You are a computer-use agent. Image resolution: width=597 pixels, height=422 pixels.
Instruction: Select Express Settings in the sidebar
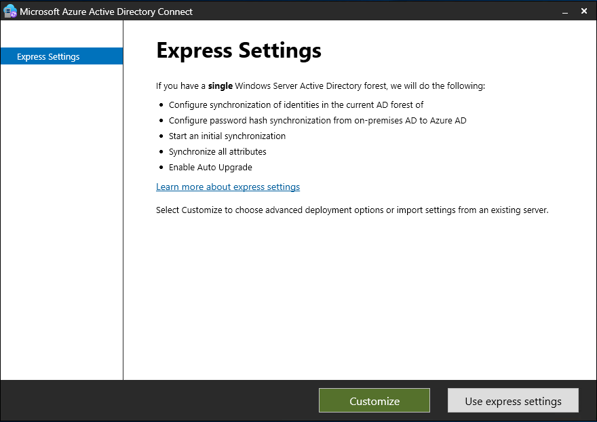pos(62,56)
